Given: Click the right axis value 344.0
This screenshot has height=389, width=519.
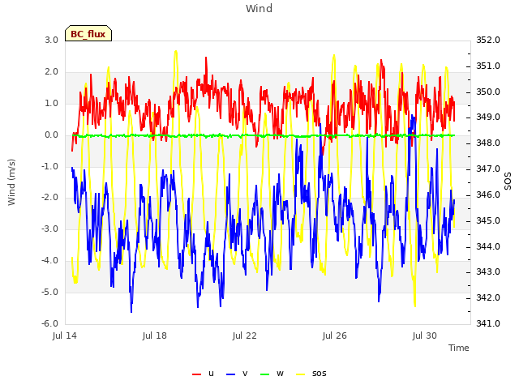Looking at the screenshot, I should (488, 246).
